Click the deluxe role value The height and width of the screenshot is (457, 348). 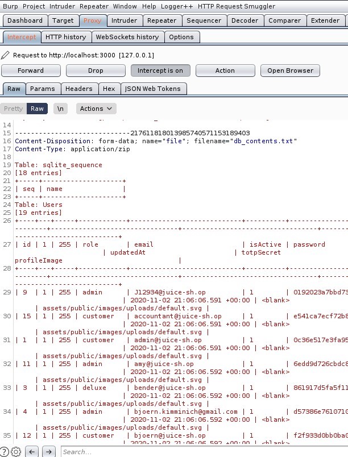(94, 388)
